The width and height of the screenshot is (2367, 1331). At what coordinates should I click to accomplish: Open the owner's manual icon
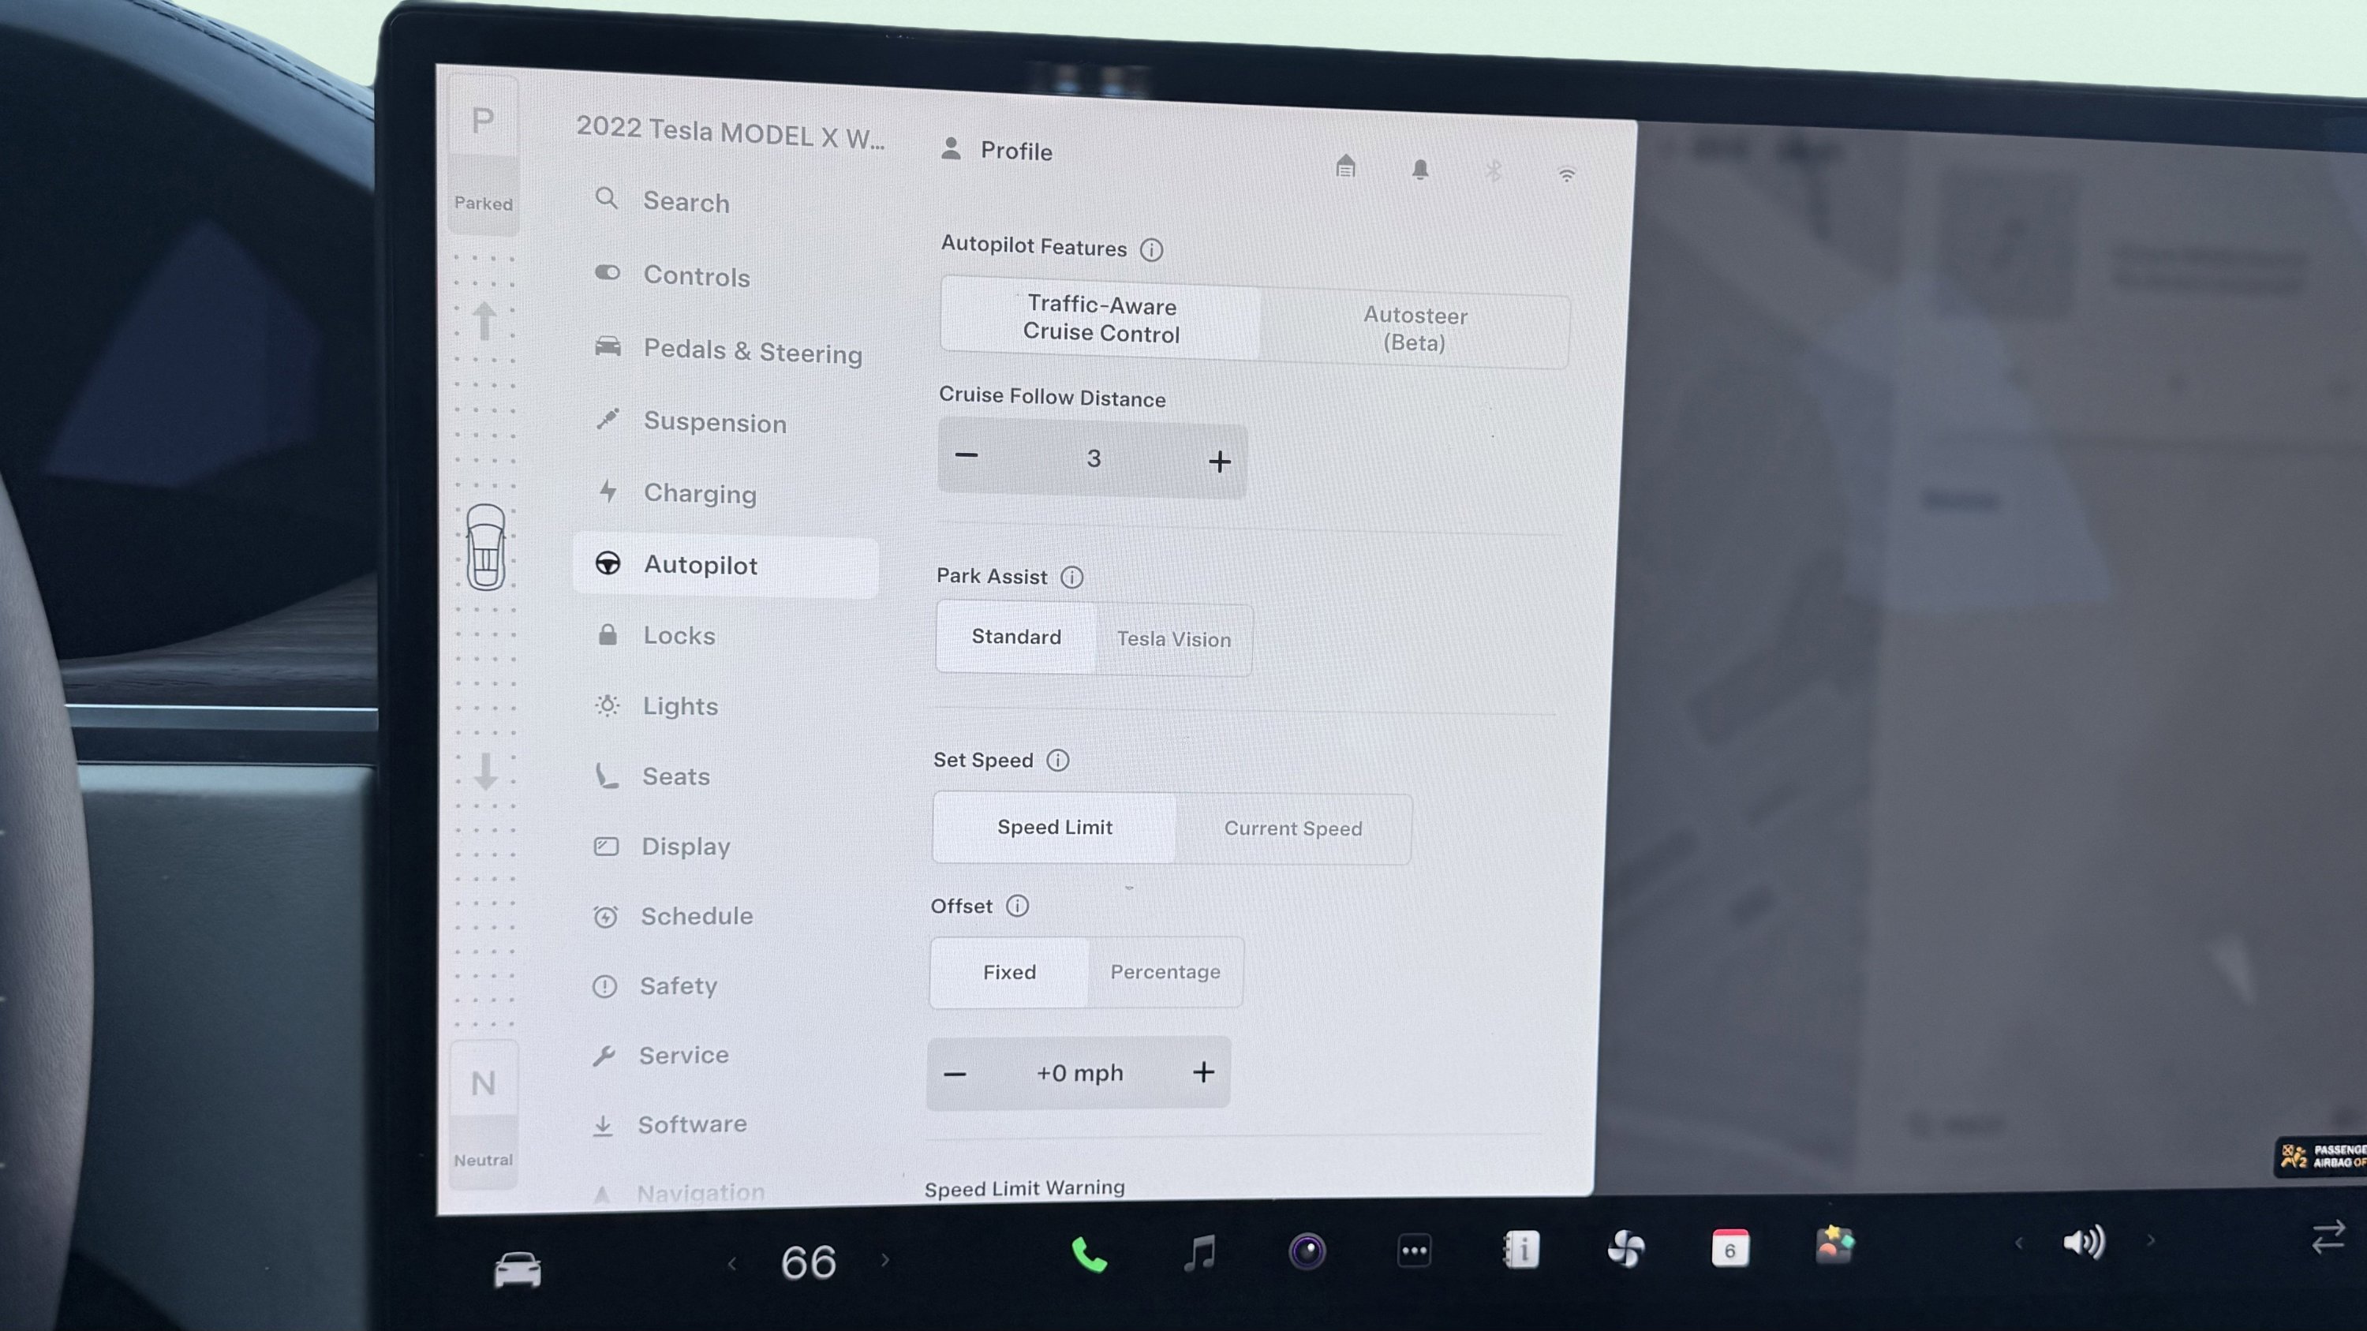click(x=1522, y=1251)
